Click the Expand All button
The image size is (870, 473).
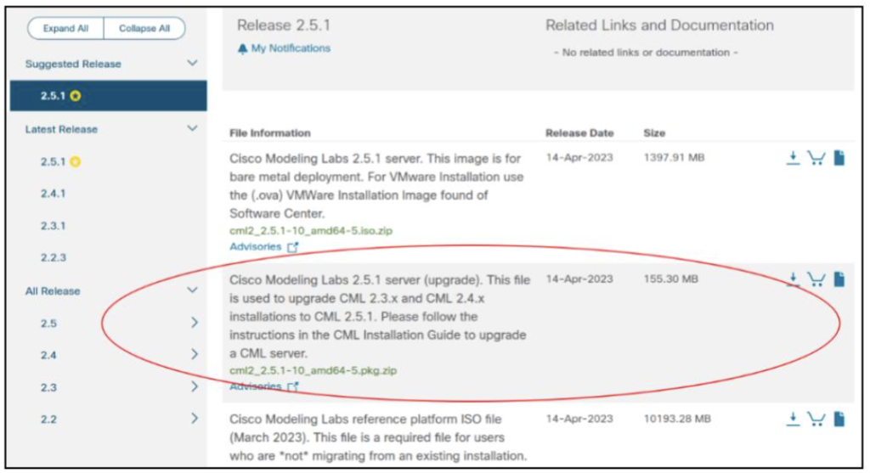tap(65, 28)
